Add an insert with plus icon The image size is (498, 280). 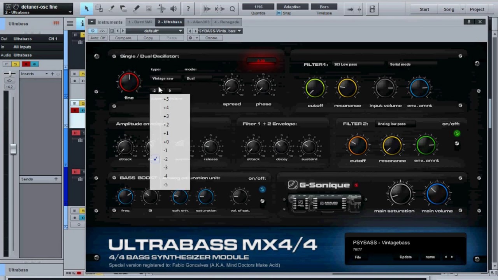52,74
